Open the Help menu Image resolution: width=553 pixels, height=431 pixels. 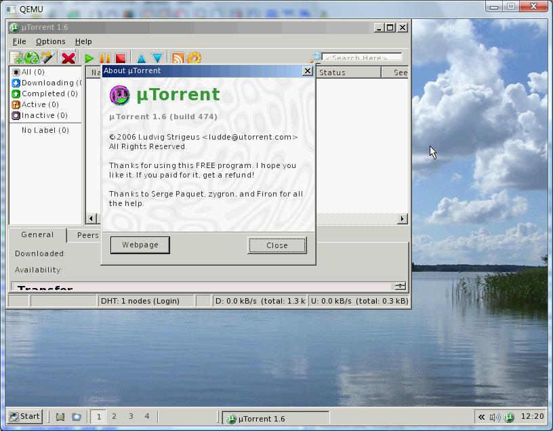click(83, 41)
